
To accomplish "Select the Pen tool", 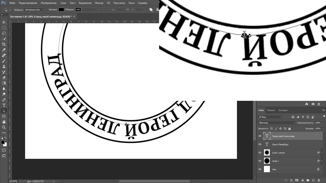I will pos(4,100).
